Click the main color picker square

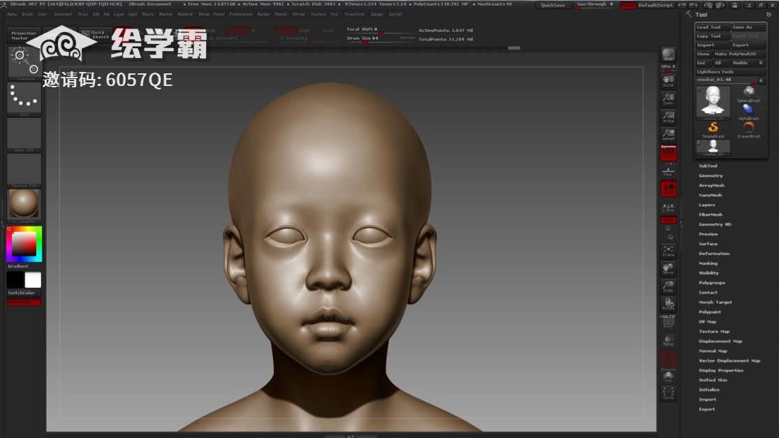(x=24, y=244)
